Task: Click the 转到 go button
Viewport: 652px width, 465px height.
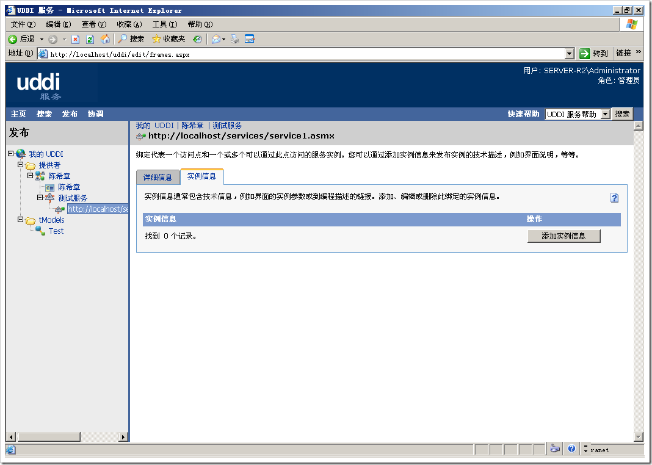Action: coord(594,53)
